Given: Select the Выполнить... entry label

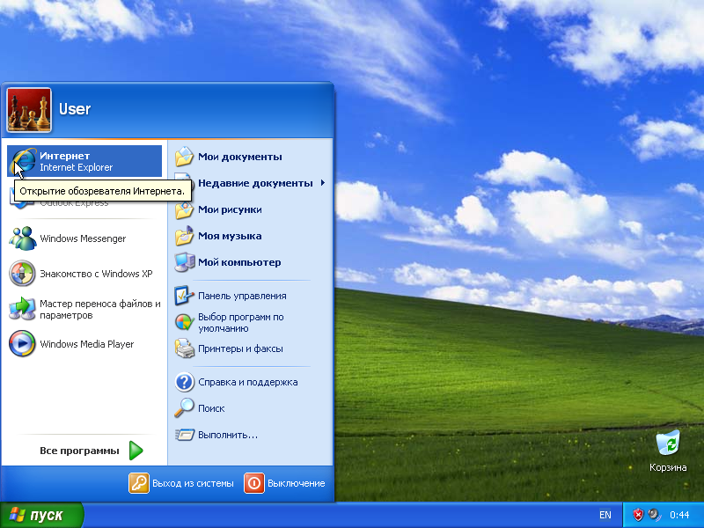Looking at the screenshot, I should tap(228, 435).
